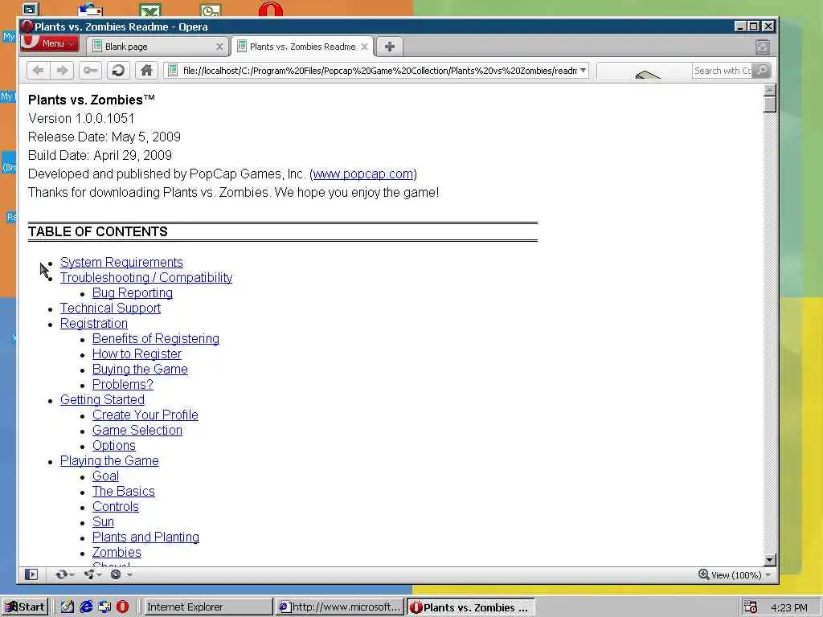Open Opera Unite status dropdown
This screenshot has width=823, height=617.
click(93, 574)
